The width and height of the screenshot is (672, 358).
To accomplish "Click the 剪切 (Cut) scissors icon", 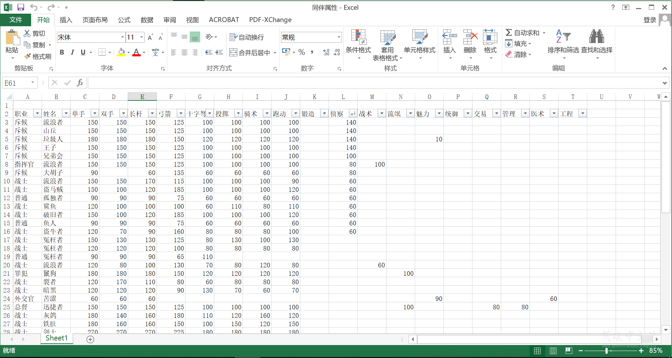I will click(27, 33).
